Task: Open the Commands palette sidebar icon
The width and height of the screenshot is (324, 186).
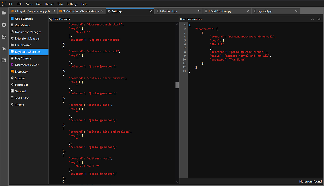Action: [x=4, y=37]
